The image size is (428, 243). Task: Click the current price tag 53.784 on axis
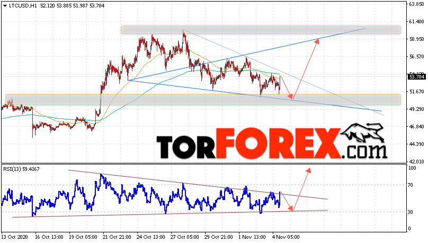coord(417,77)
